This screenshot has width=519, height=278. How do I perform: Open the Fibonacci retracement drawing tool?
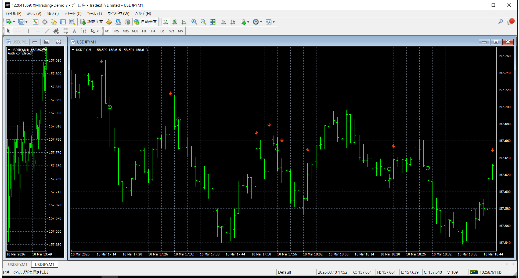coord(65,31)
